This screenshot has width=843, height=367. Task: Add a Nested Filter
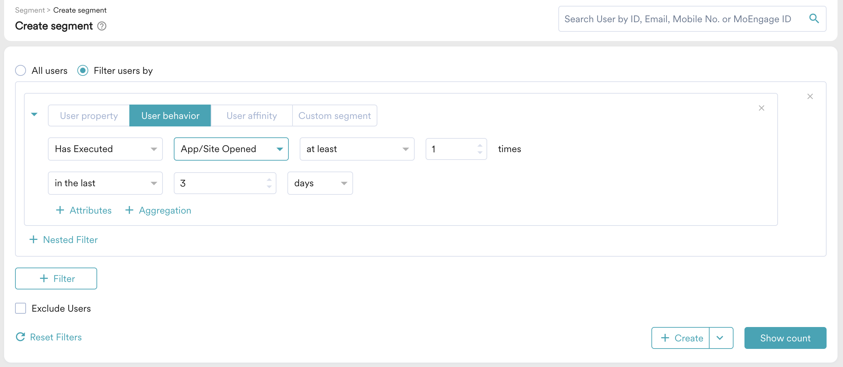click(x=64, y=240)
